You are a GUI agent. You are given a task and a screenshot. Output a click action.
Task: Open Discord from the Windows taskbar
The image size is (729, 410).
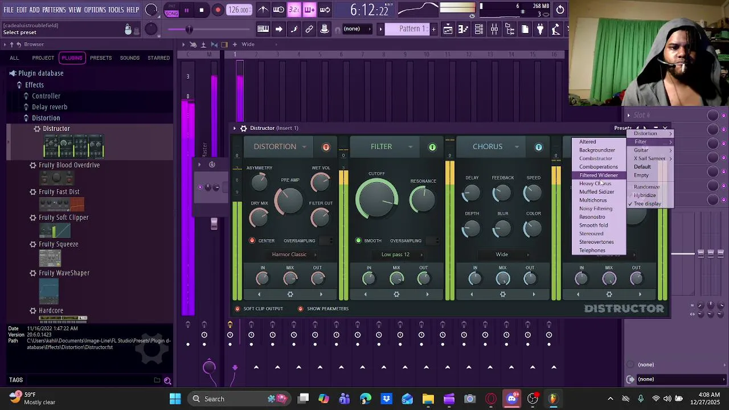click(x=512, y=399)
